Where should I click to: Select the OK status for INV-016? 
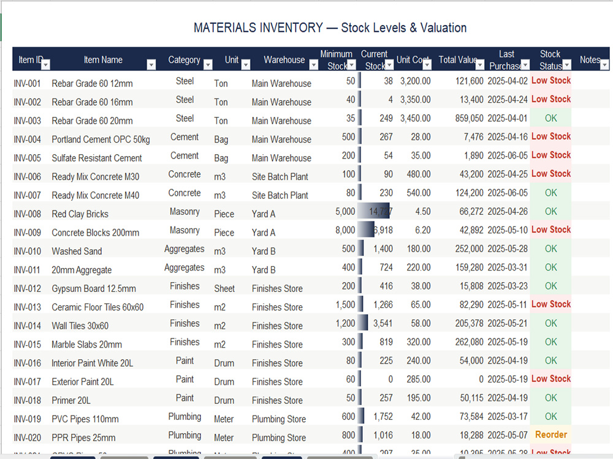pyautogui.click(x=551, y=360)
